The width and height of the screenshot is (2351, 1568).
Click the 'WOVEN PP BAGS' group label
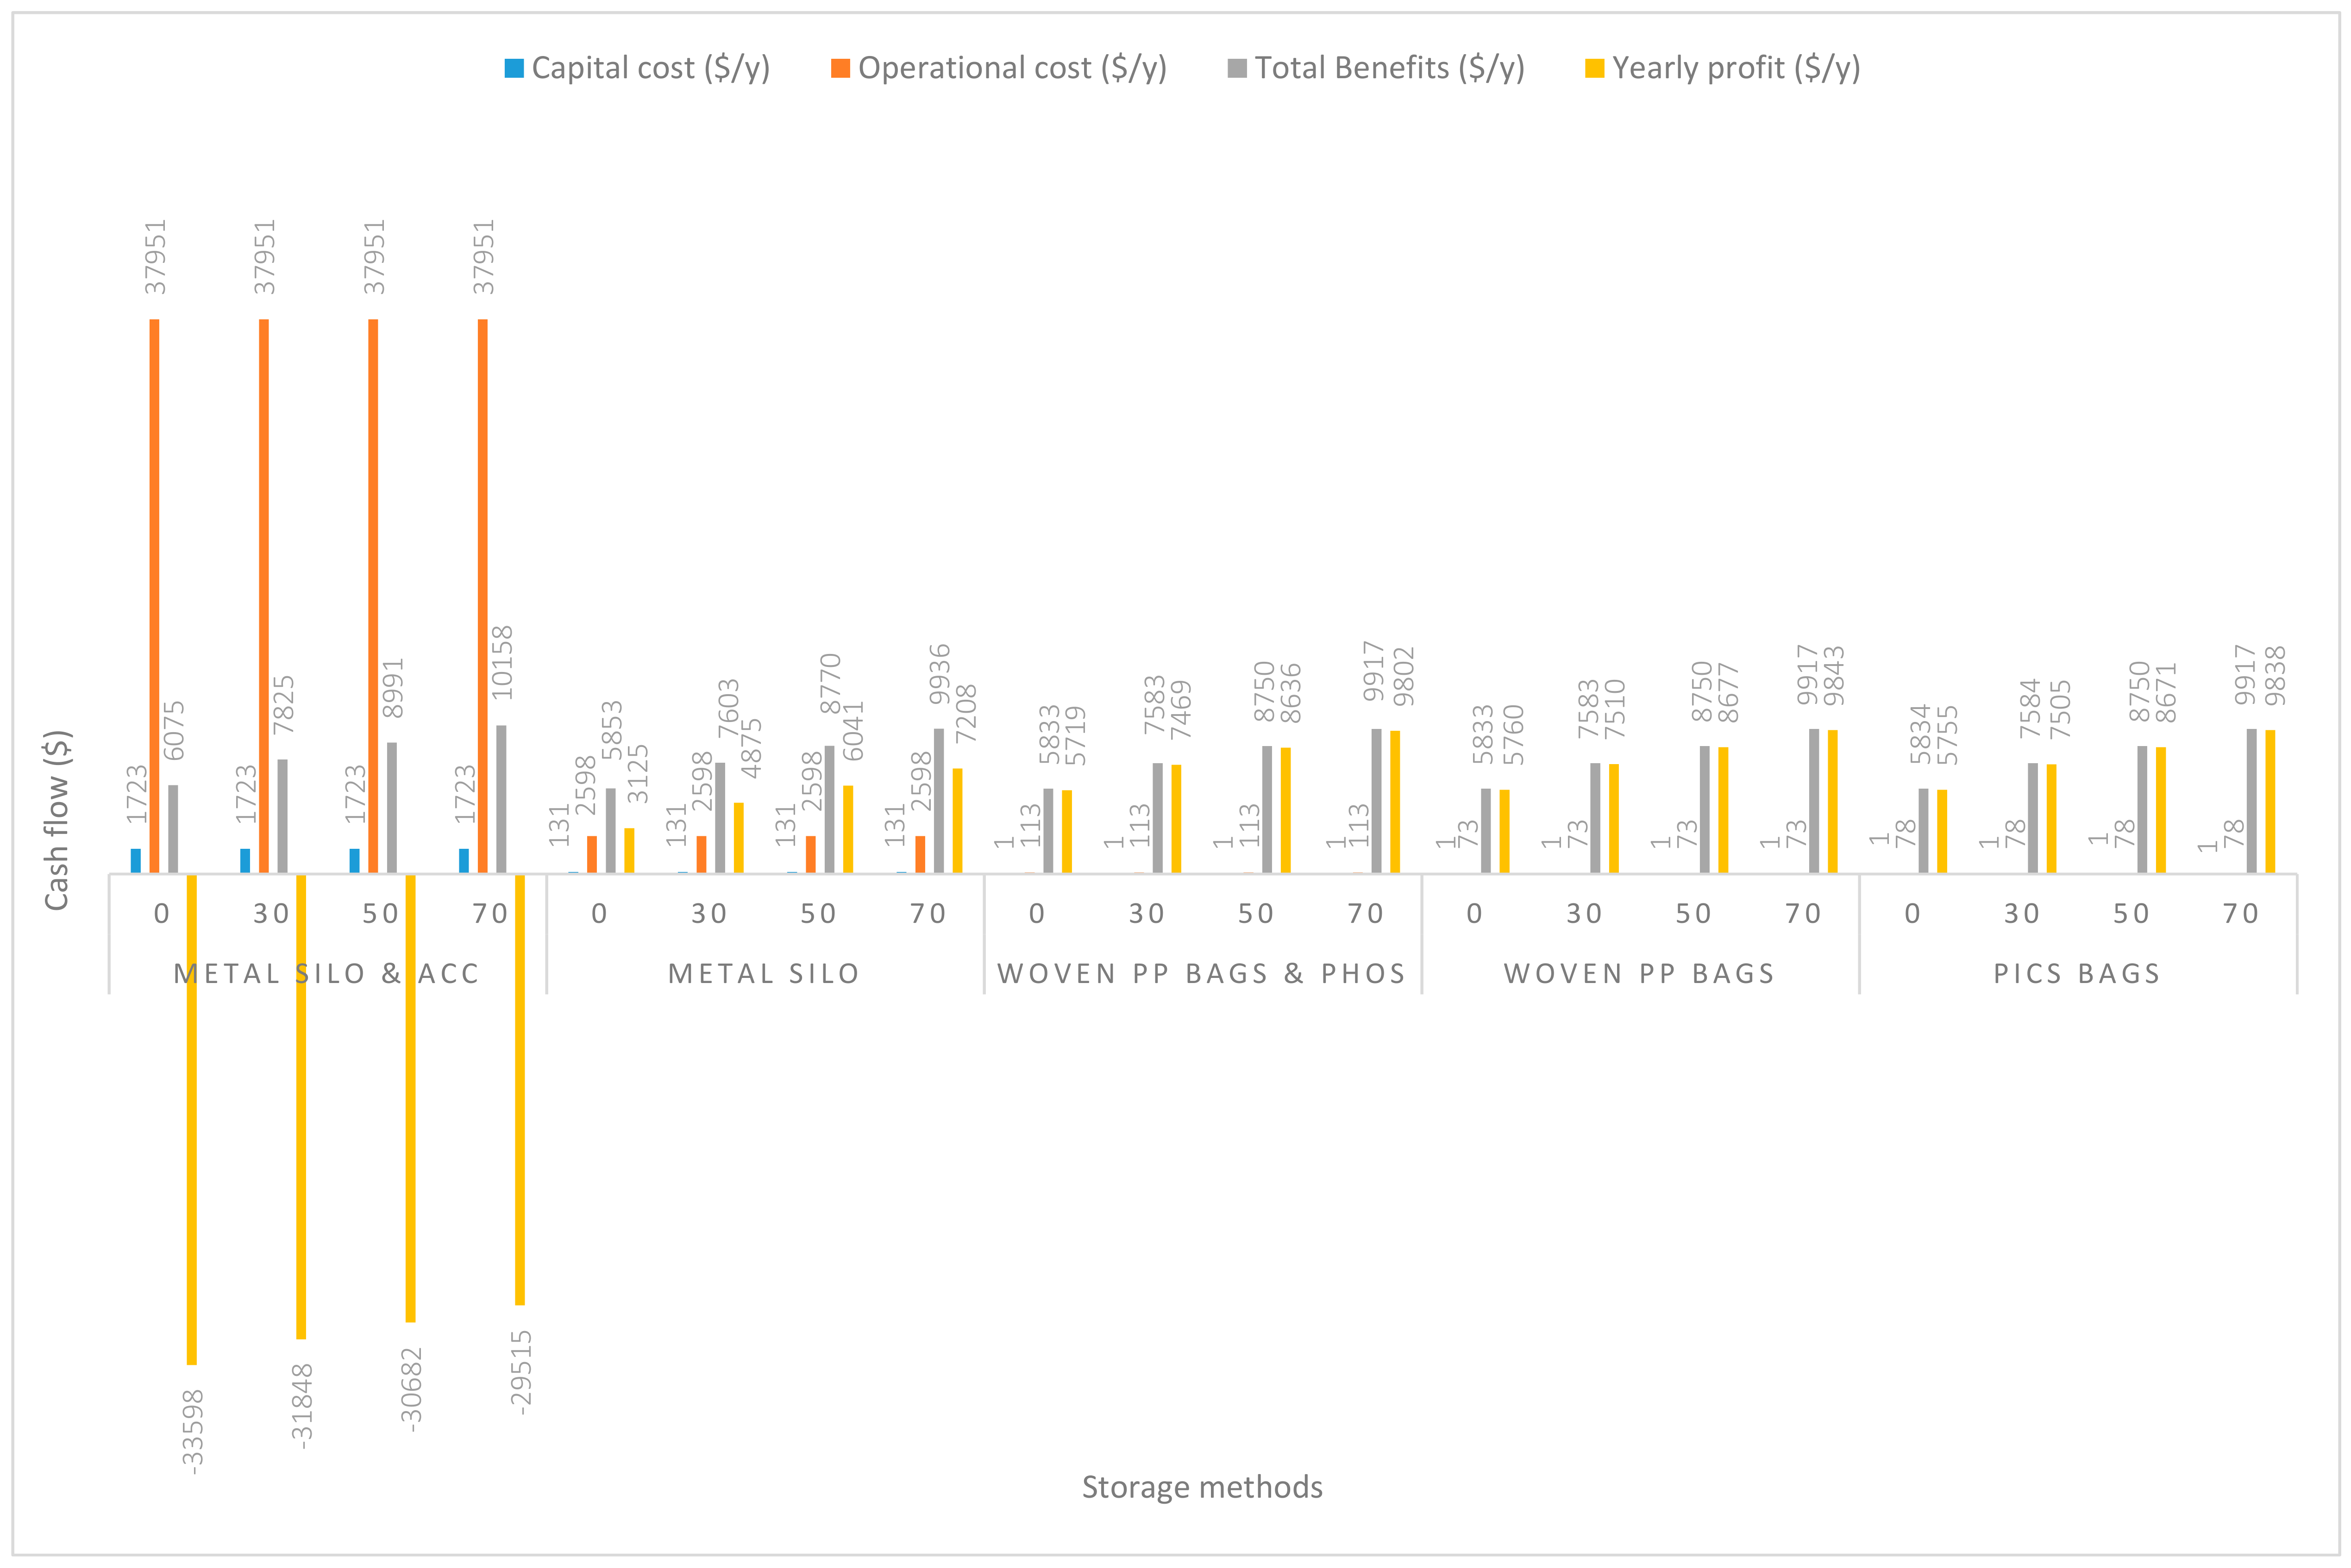click(x=1639, y=974)
